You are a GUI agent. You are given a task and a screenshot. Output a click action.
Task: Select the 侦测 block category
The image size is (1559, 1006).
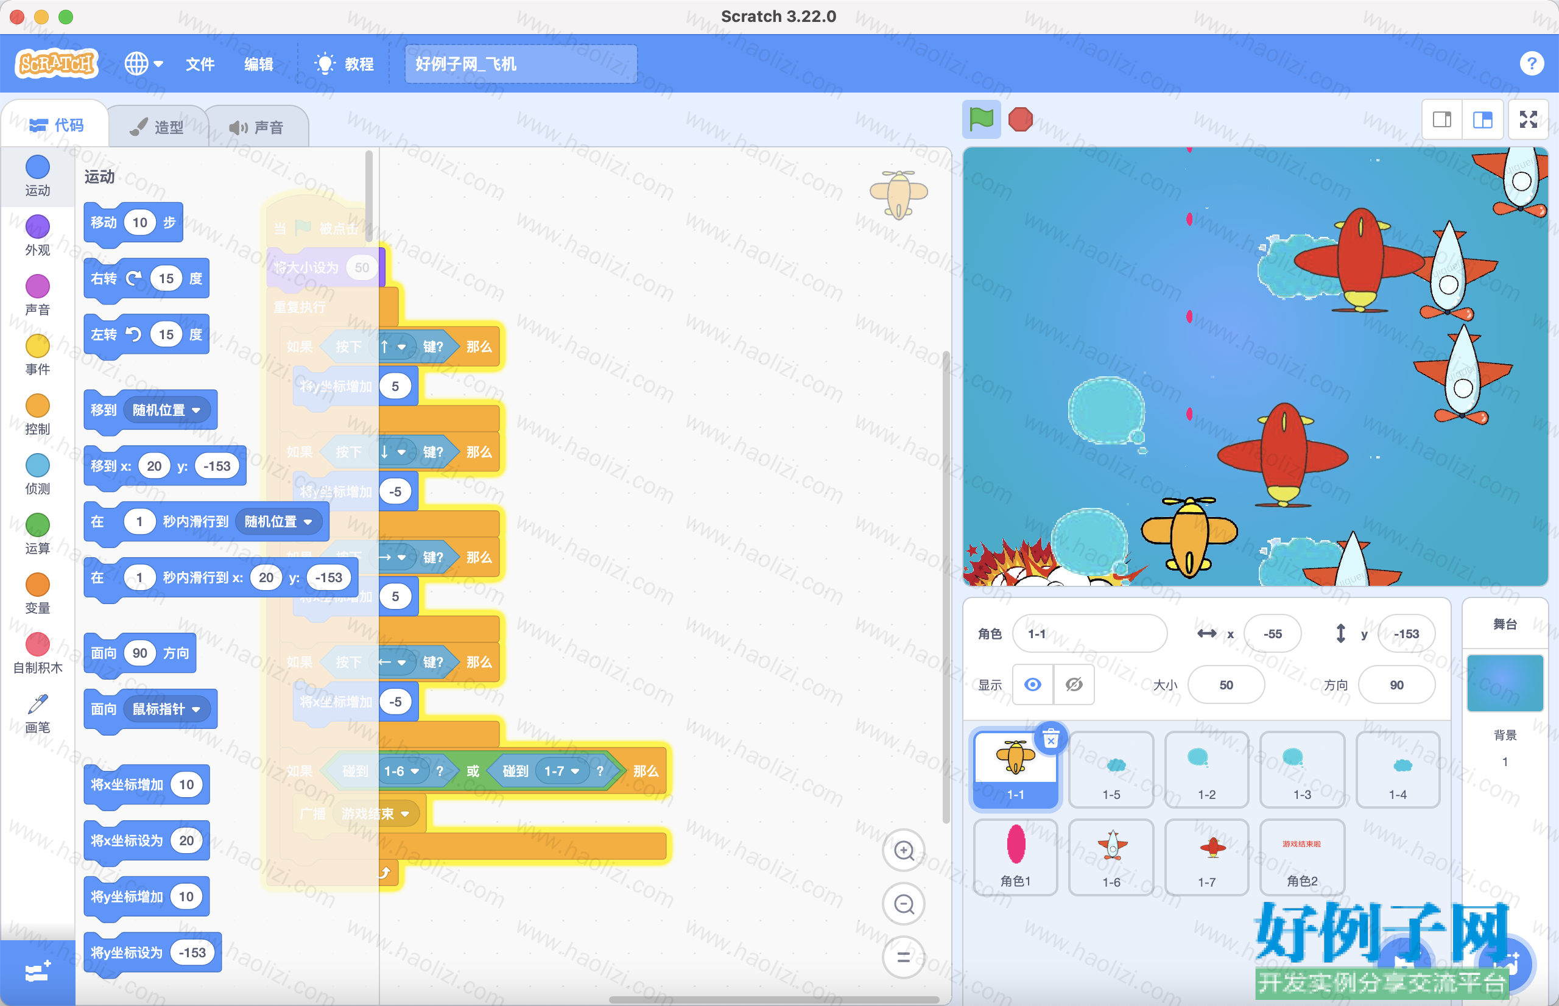pos(37,474)
